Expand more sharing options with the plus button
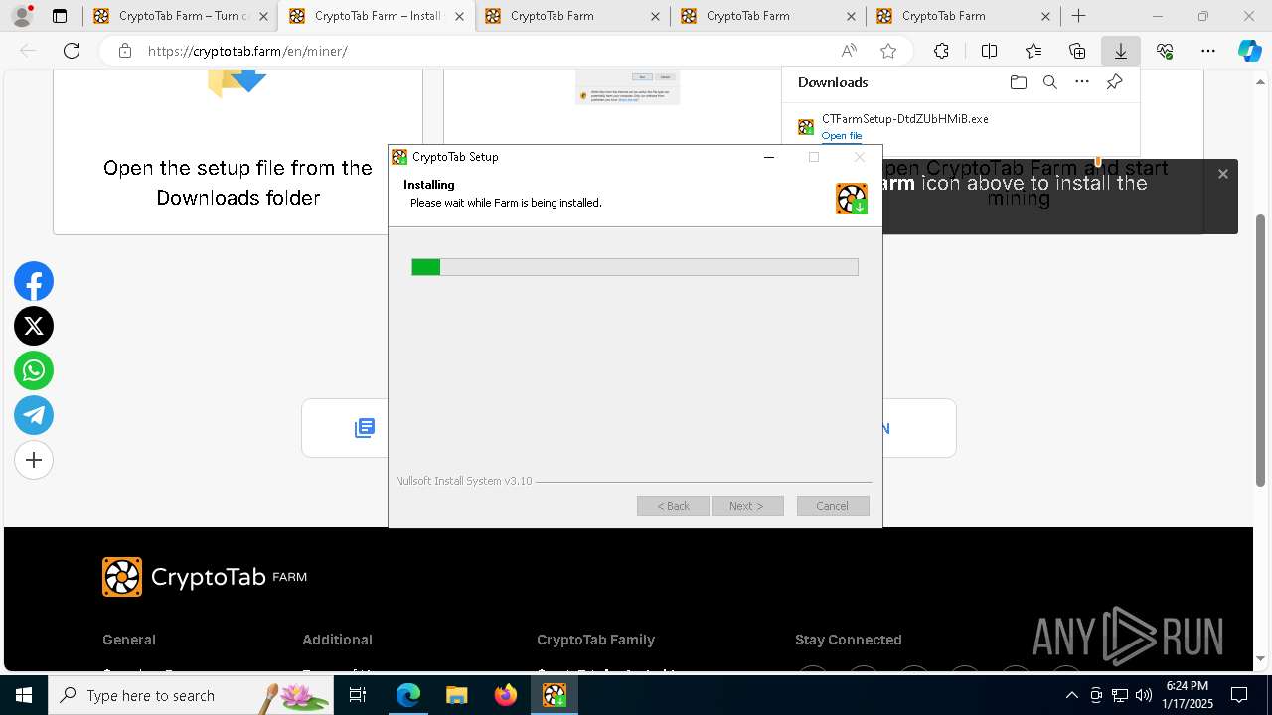The height and width of the screenshot is (715, 1272). click(x=34, y=460)
